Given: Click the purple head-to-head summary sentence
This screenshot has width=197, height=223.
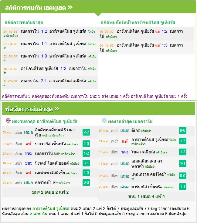Looking at the screenshot, I should 95,96.
